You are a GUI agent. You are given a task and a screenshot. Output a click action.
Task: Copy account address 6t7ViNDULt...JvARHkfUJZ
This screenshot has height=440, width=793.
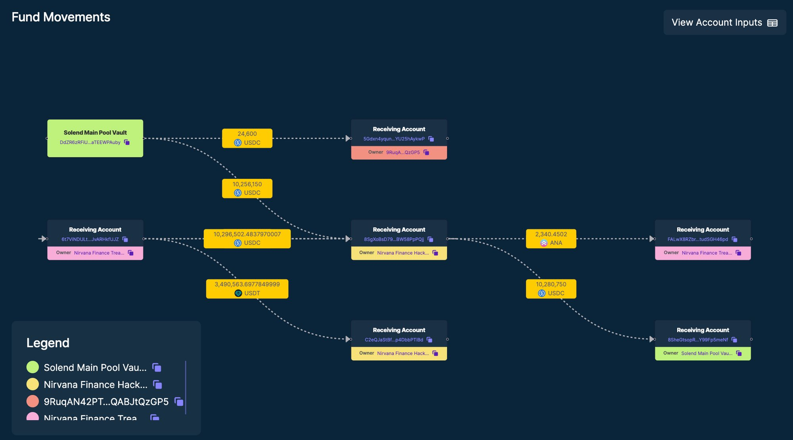[125, 239]
